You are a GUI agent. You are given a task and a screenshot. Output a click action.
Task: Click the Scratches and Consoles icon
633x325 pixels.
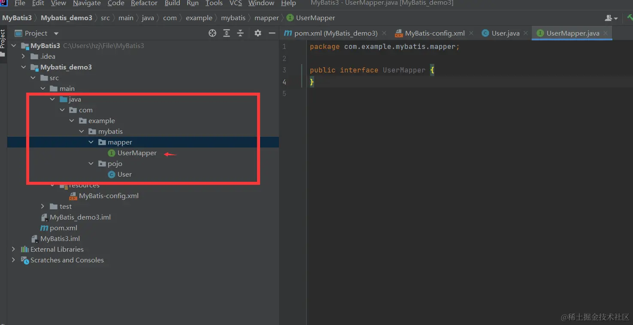pyautogui.click(x=25, y=260)
